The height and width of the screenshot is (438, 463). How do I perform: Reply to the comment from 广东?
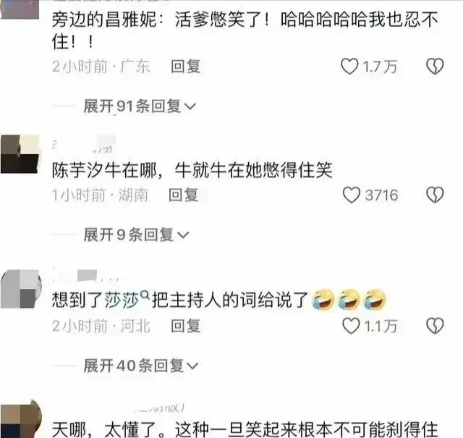click(186, 66)
